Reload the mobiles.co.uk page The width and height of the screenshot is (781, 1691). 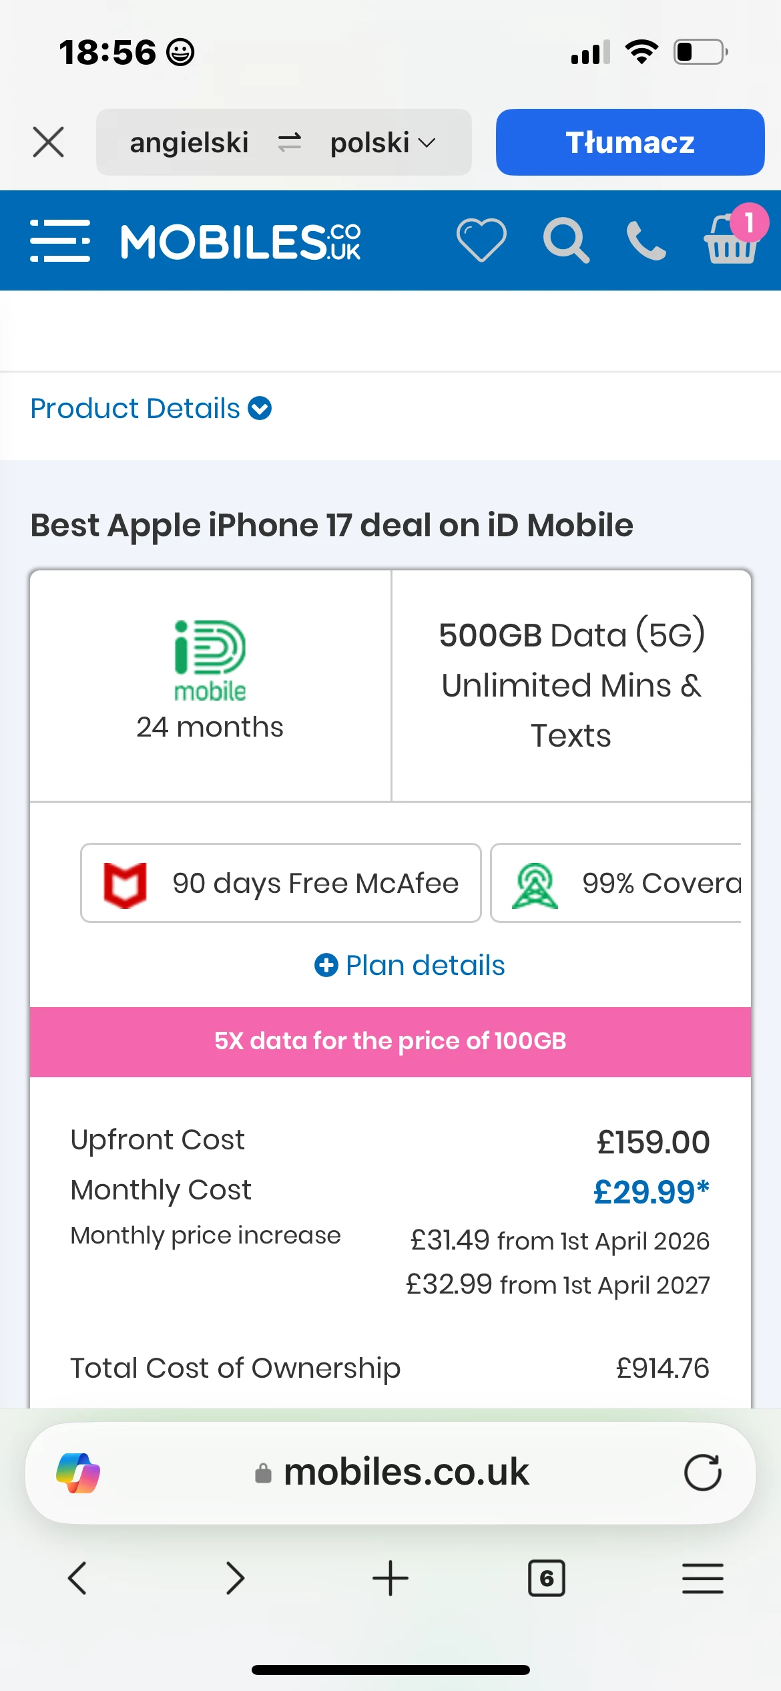click(702, 1473)
